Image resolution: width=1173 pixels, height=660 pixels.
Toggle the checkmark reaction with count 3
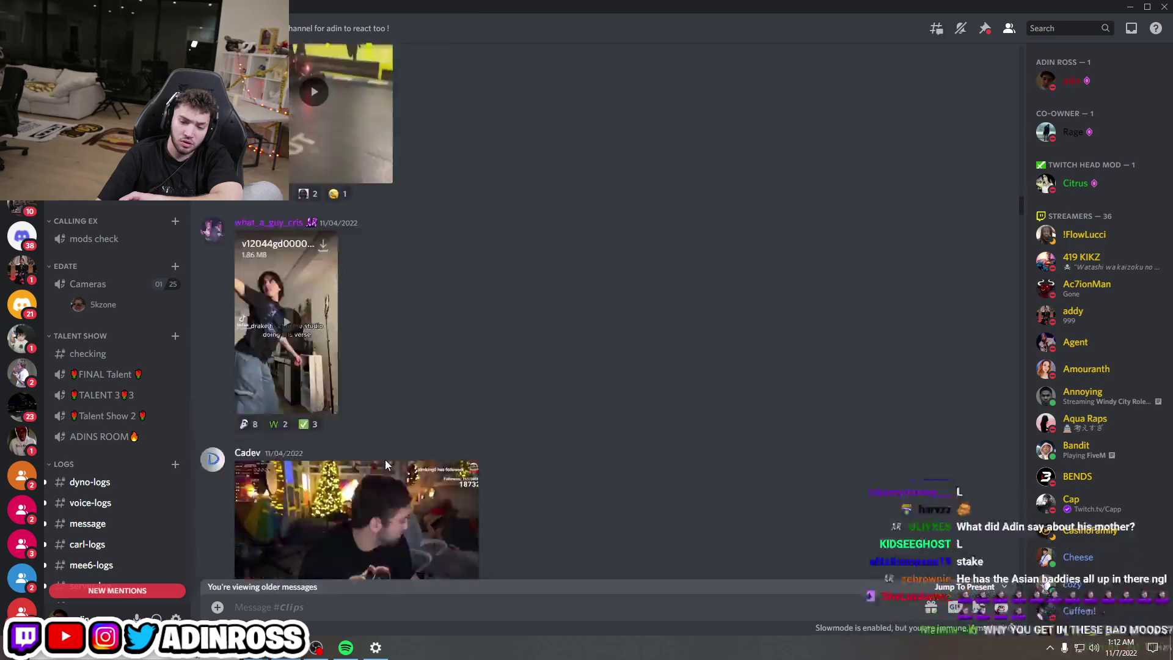308,424
